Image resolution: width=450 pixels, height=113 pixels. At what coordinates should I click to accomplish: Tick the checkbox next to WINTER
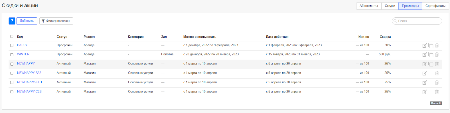[x=12, y=55]
